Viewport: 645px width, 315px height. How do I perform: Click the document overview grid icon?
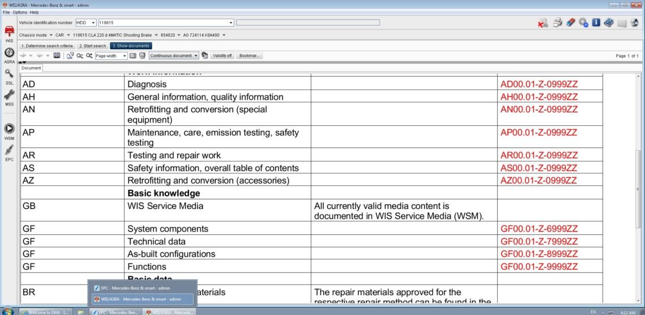pyautogui.click(x=57, y=55)
